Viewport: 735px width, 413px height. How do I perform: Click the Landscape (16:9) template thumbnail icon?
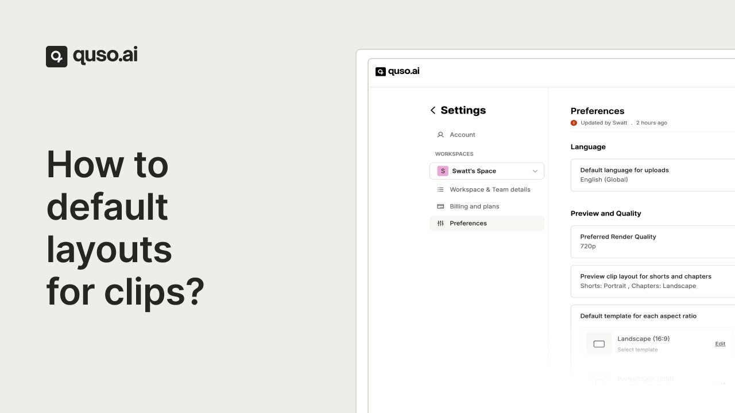(x=599, y=344)
